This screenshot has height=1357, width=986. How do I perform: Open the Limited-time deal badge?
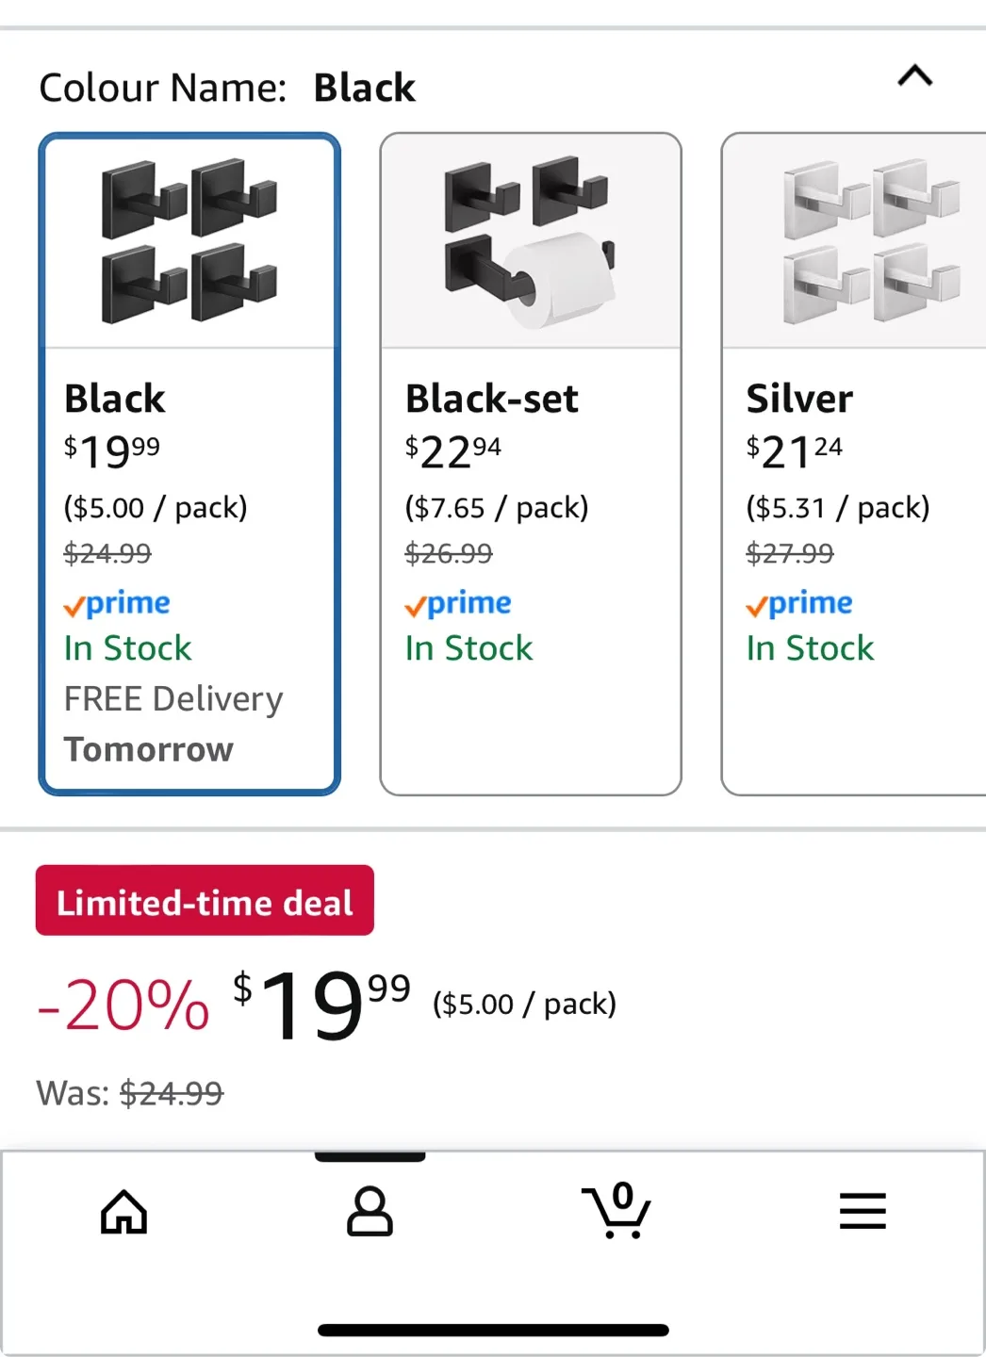(204, 901)
